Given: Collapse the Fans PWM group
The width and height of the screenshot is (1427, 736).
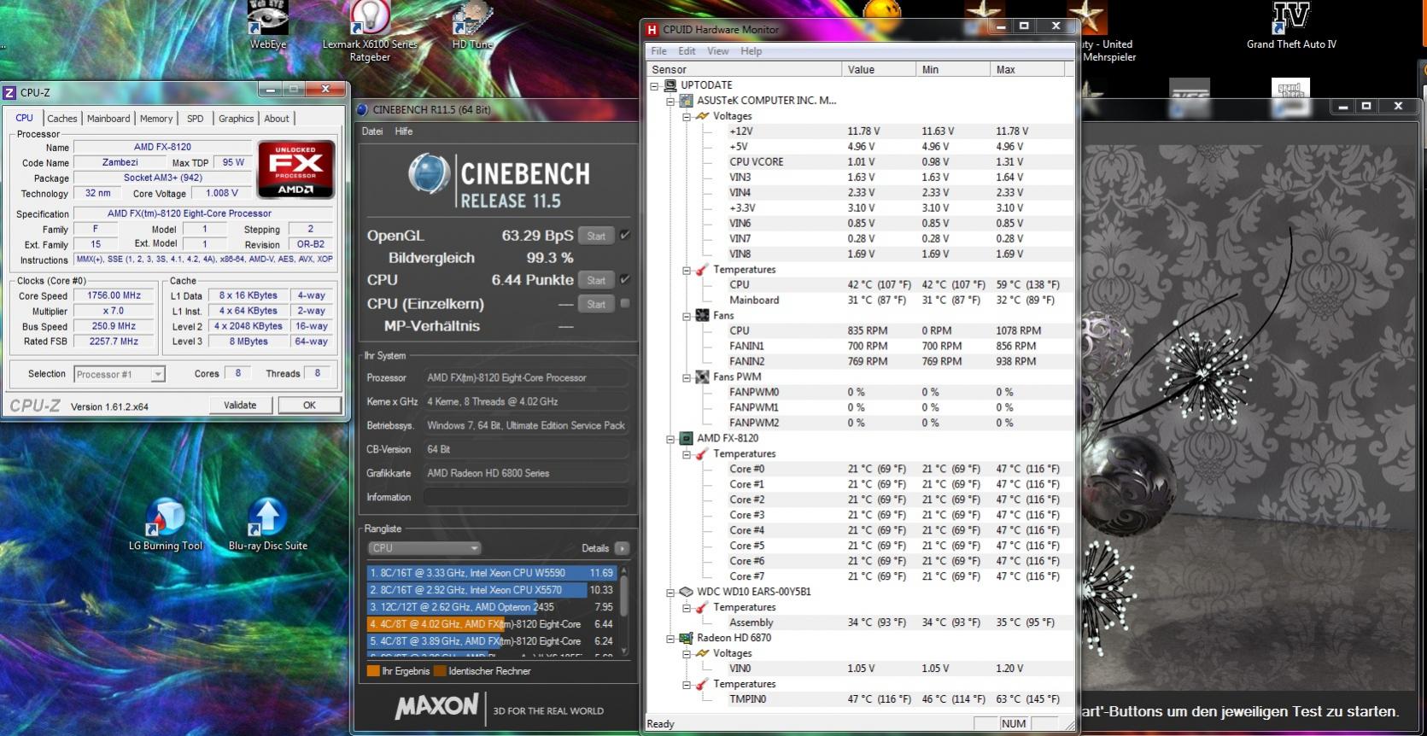Looking at the screenshot, I should click(687, 377).
